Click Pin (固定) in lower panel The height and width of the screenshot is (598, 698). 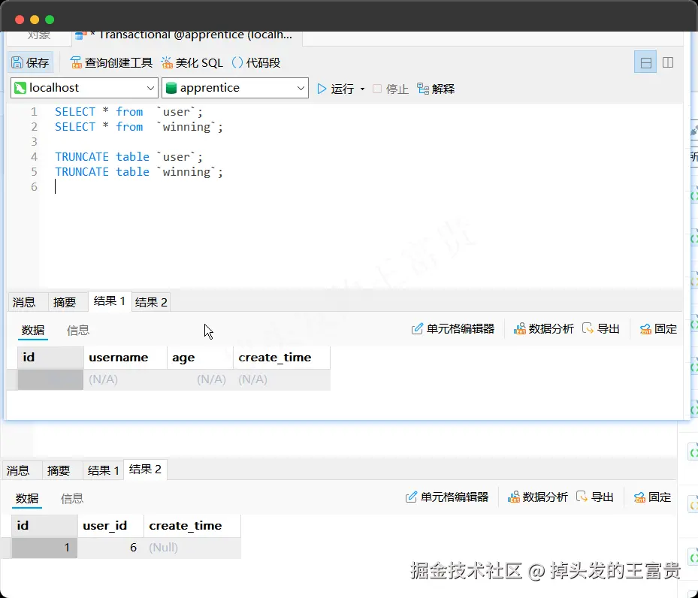tap(653, 497)
